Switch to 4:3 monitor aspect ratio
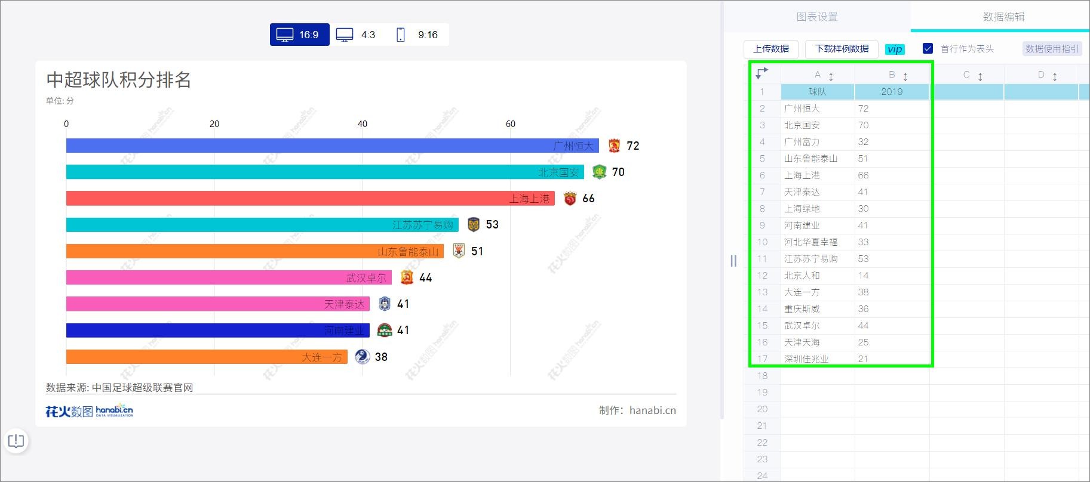This screenshot has height=482, width=1090. point(356,35)
